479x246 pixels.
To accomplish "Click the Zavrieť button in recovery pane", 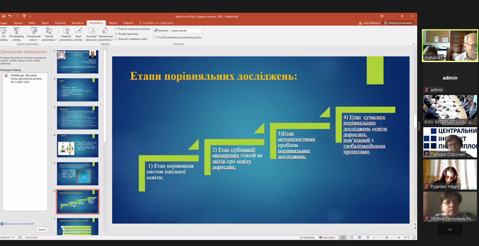I will [42, 230].
